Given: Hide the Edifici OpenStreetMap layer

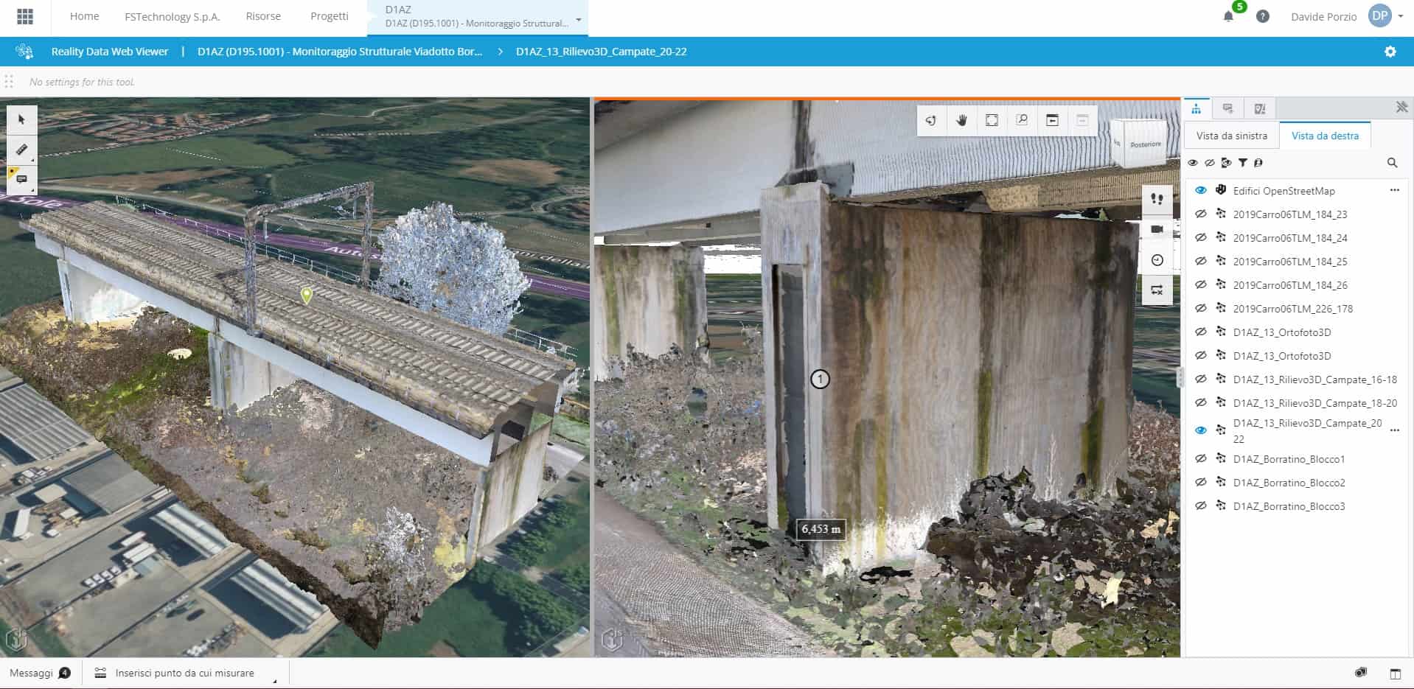Looking at the screenshot, I should [1200, 191].
